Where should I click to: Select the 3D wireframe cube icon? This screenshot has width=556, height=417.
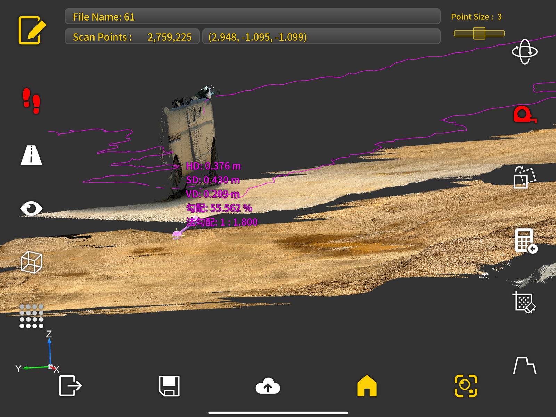31,262
